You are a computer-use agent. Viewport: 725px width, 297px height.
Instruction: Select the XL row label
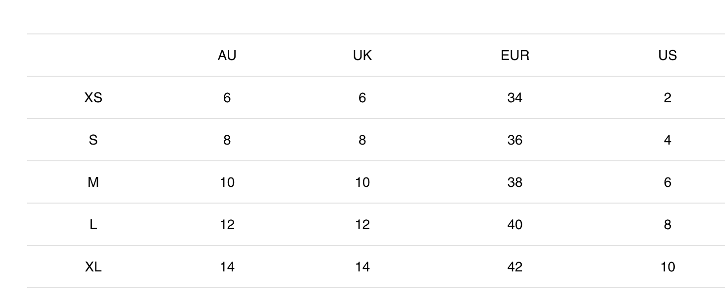pyautogui.click(x=93, y=267)
